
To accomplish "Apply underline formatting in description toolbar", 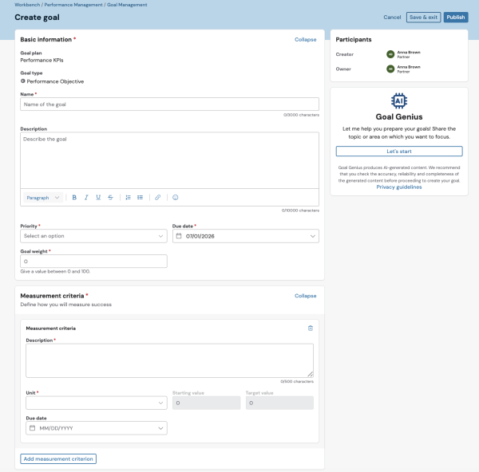I will click(98, 198).
